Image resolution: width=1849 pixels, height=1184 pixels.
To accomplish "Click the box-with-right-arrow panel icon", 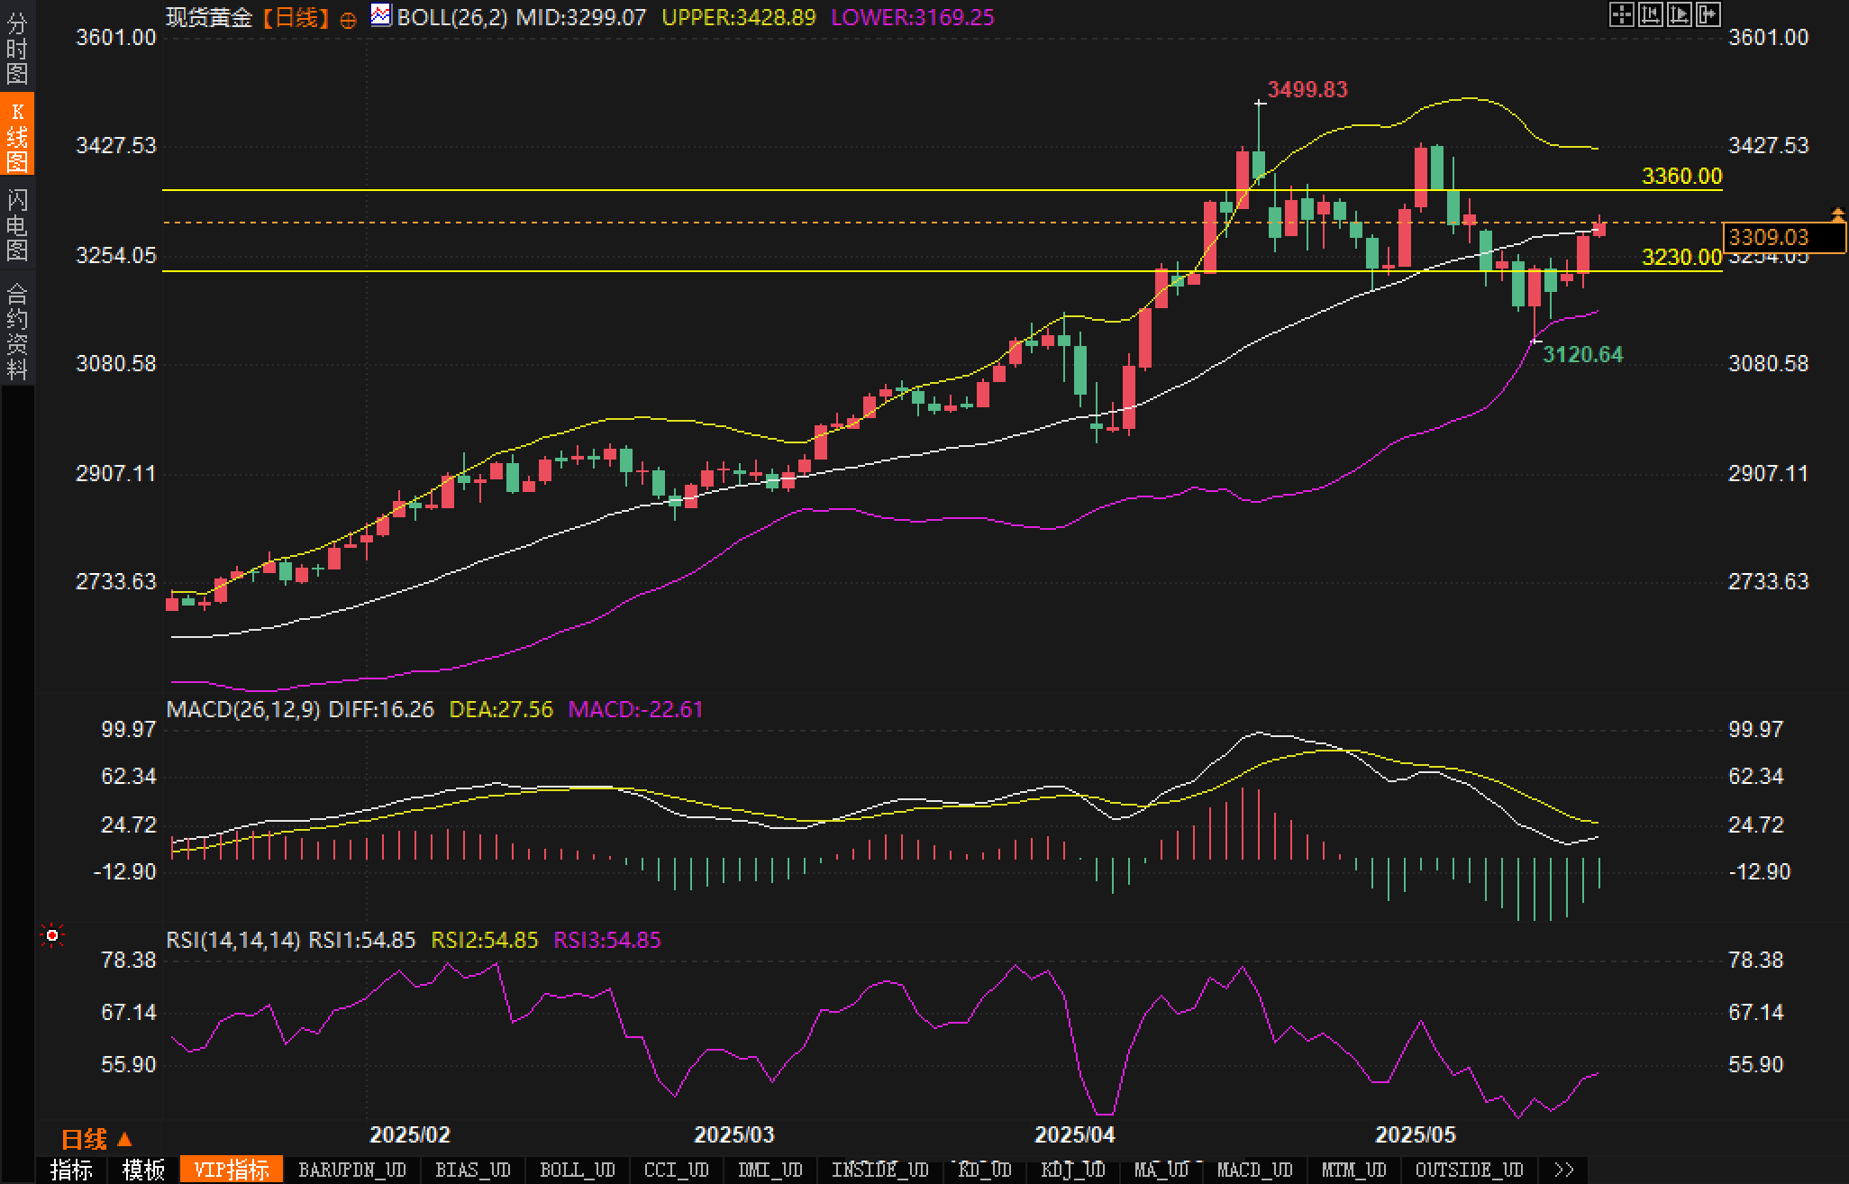I will 1708,14.
